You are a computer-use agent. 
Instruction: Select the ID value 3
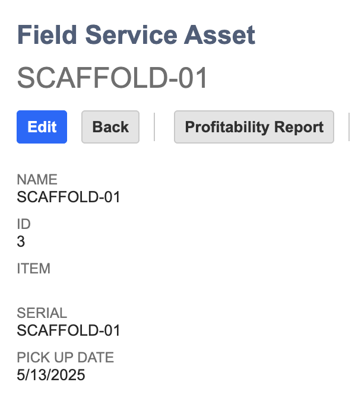click(21, 241)
